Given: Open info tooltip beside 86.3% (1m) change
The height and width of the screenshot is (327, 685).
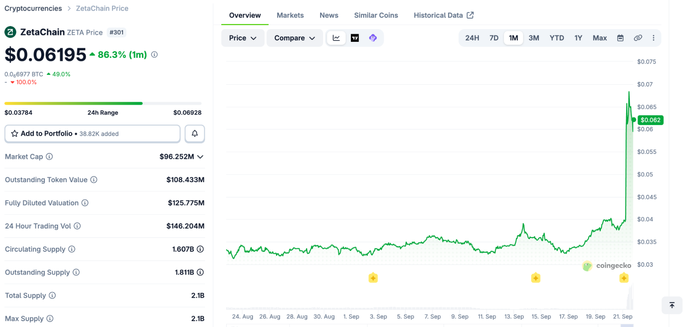Looking at the screenshot, I should tap(155, 54).
